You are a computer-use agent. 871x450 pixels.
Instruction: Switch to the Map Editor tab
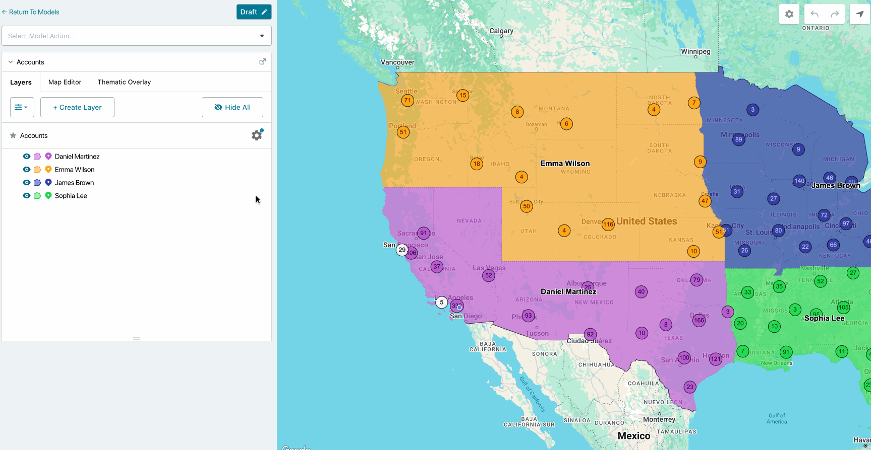tap(65, 82)
